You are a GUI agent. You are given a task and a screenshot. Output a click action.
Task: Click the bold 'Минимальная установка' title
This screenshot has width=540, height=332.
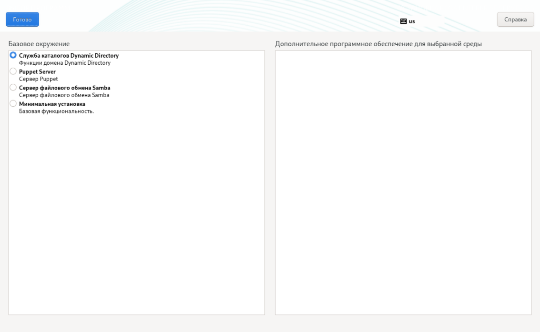pos(52,104)
